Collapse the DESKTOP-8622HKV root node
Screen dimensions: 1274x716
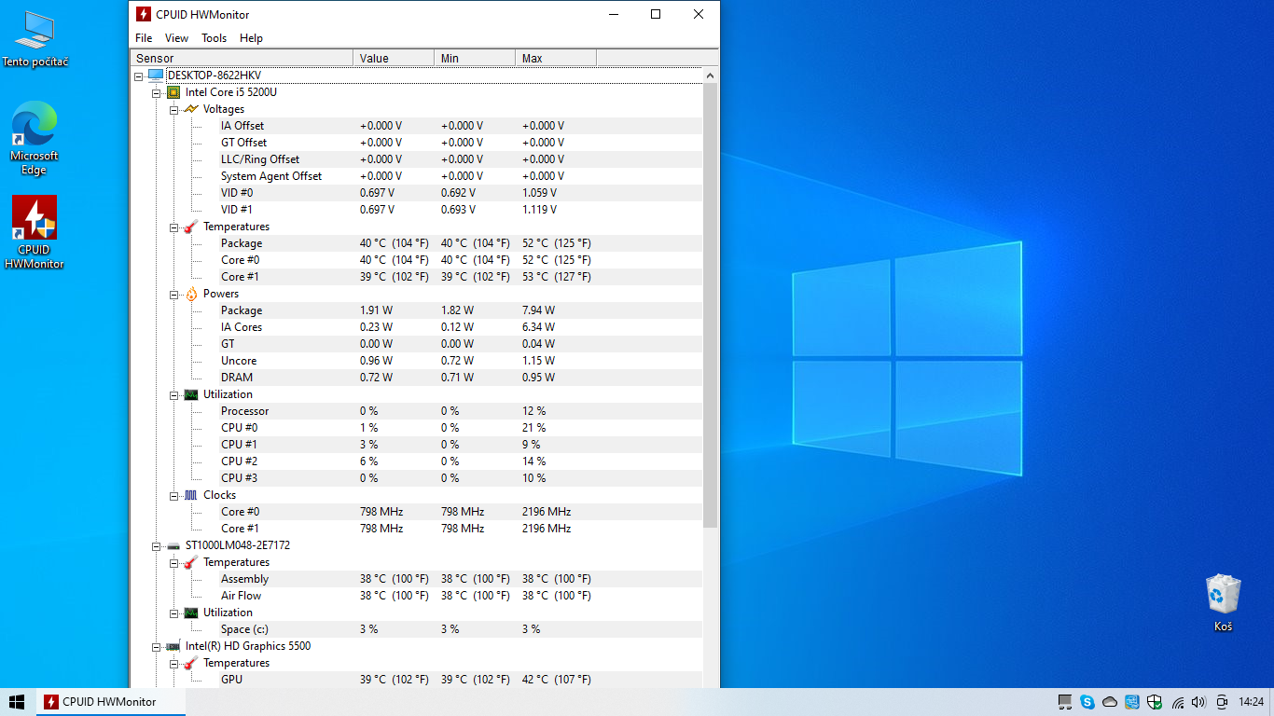[139, 76]
